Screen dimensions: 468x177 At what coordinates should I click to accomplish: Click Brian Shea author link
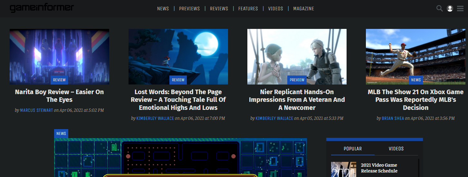click(393, 119)
